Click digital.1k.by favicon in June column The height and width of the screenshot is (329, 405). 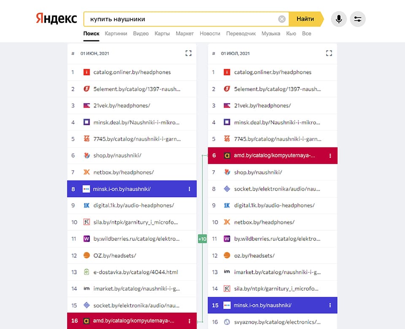(x=86, y=205)
